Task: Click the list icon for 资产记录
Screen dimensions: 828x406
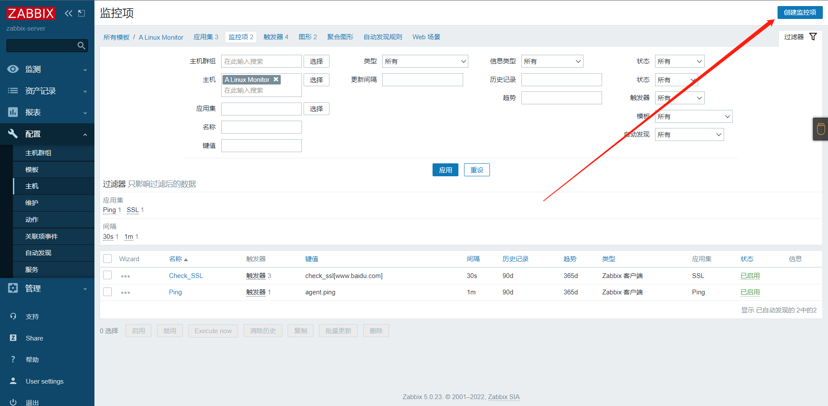Action: tap(13, 91)
